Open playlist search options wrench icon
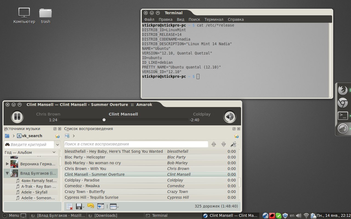The height and width of the screenshot is (219, 351). pos(234,144)
